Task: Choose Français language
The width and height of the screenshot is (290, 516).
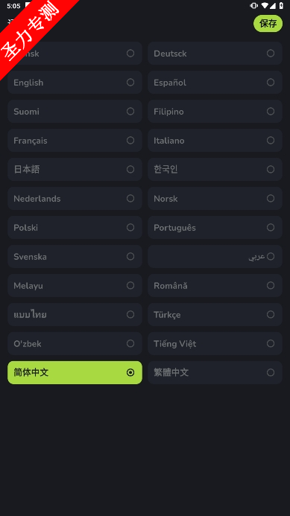Action: click(75, 141)
